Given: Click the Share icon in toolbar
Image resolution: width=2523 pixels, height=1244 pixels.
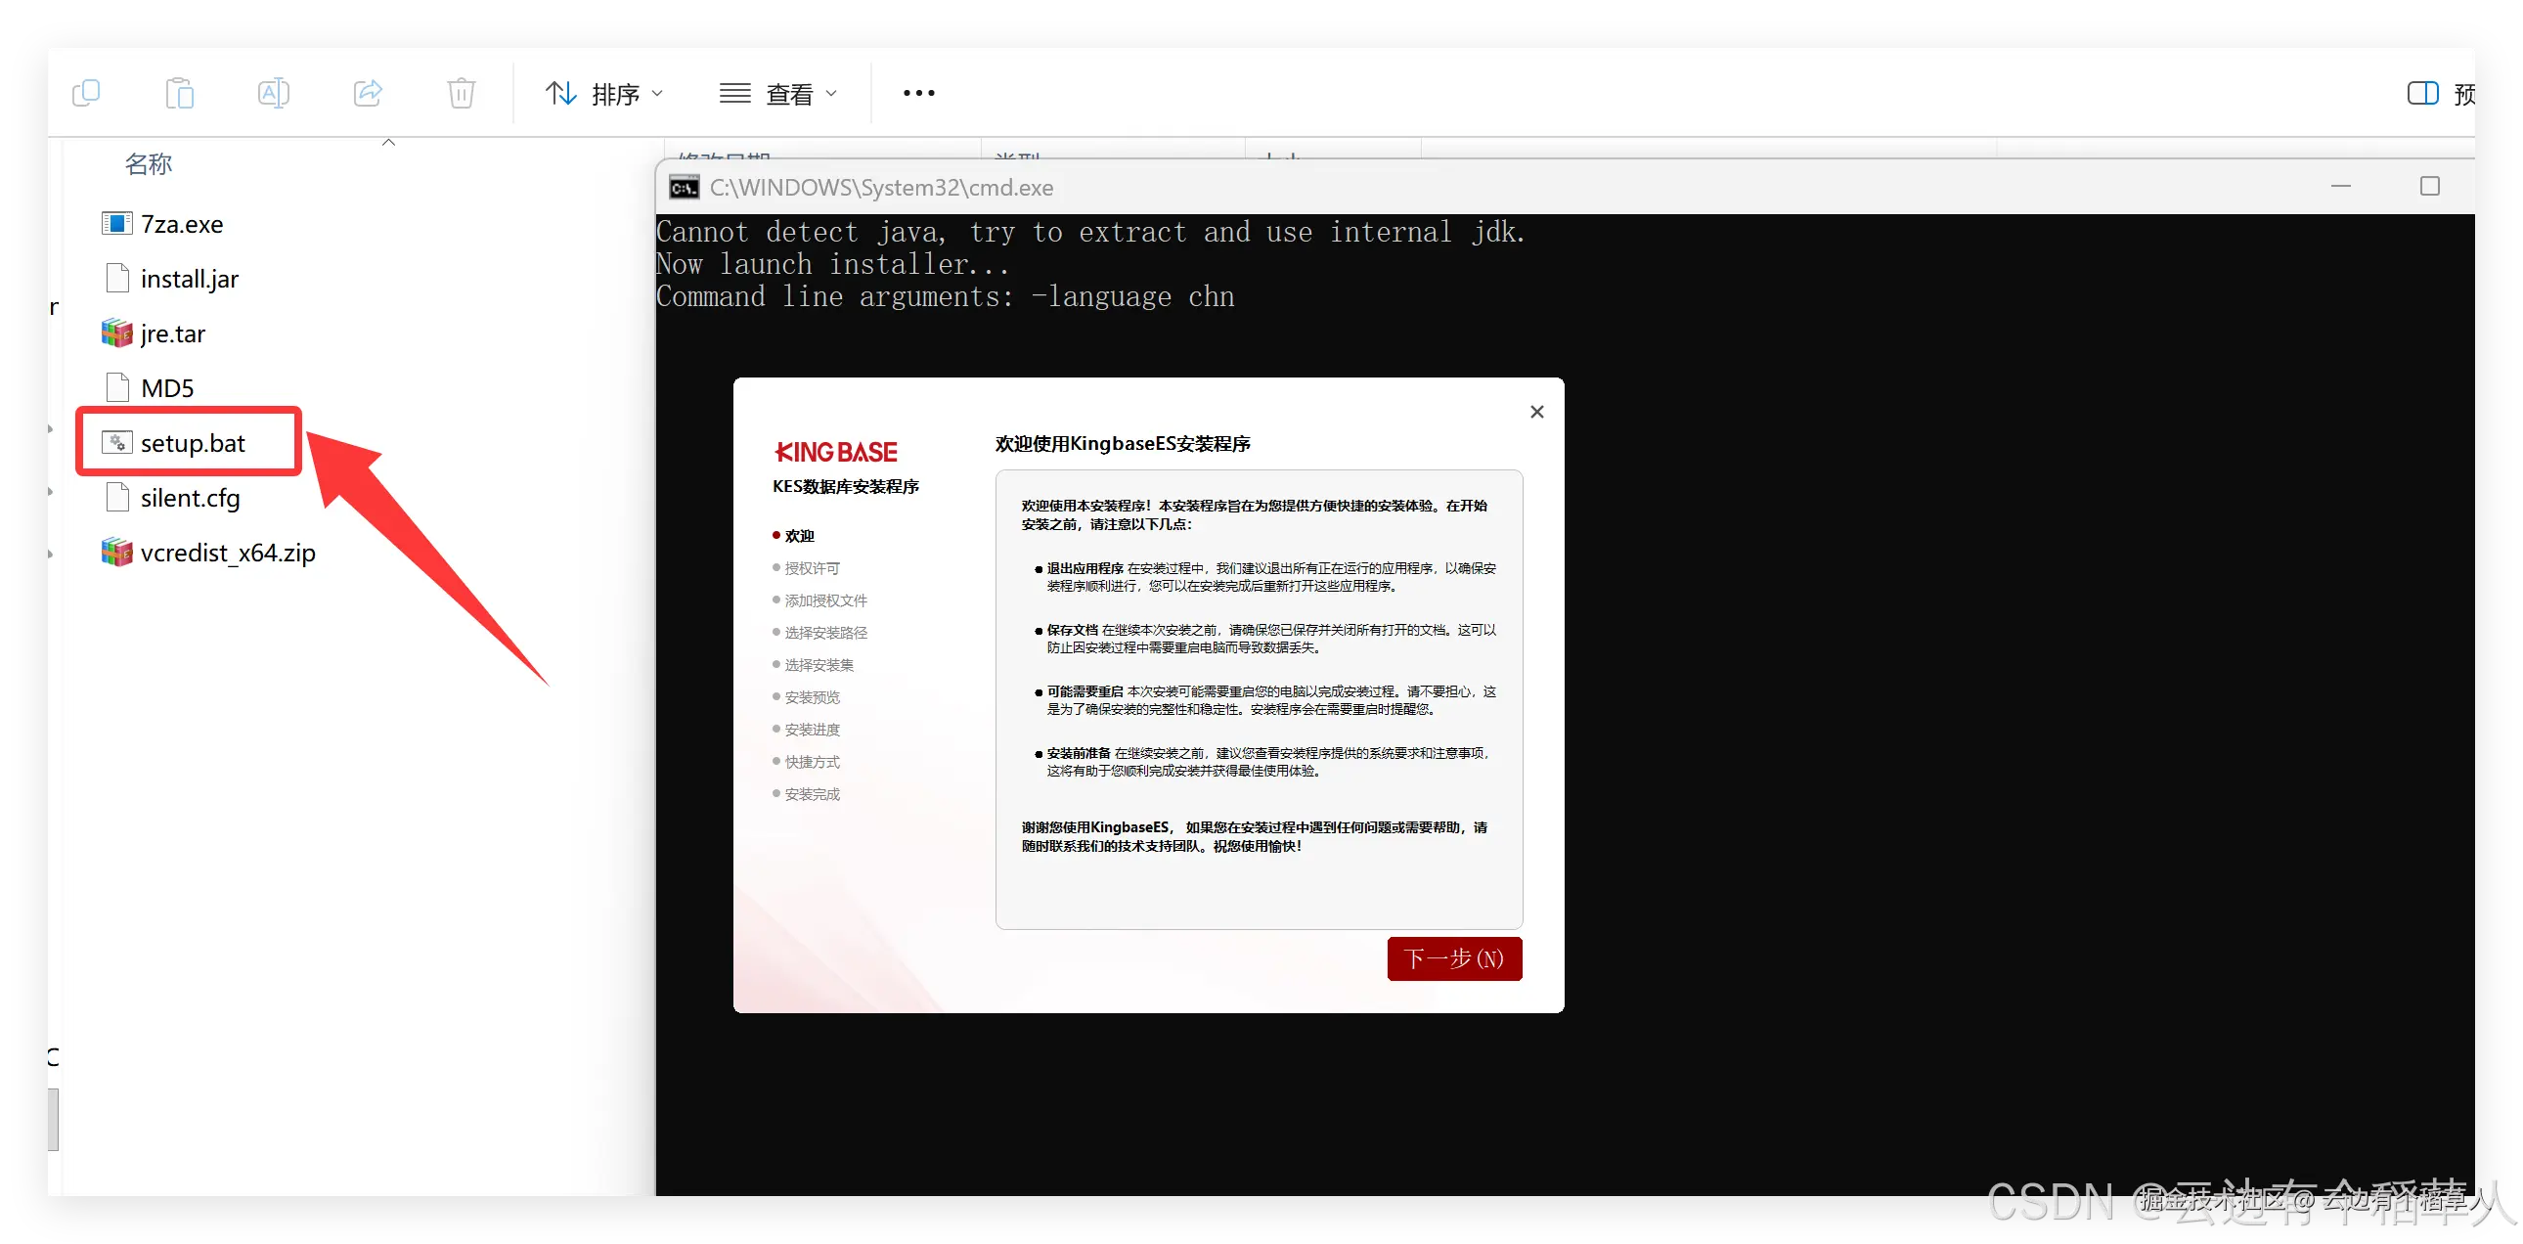Looking at the screenshot, I should click(x=368, y=93).
